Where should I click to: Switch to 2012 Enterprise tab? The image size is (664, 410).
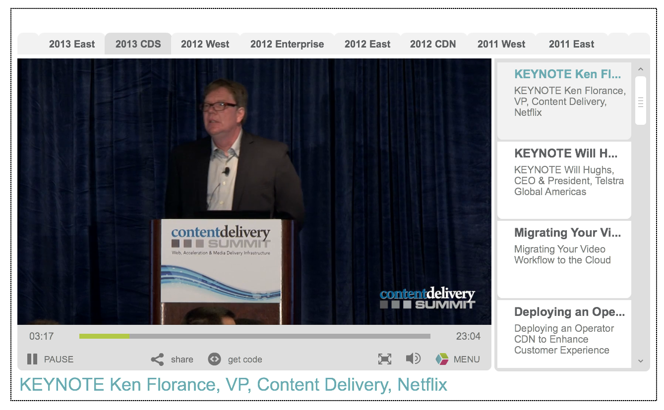pyautogui.click(x=287, y=44)
